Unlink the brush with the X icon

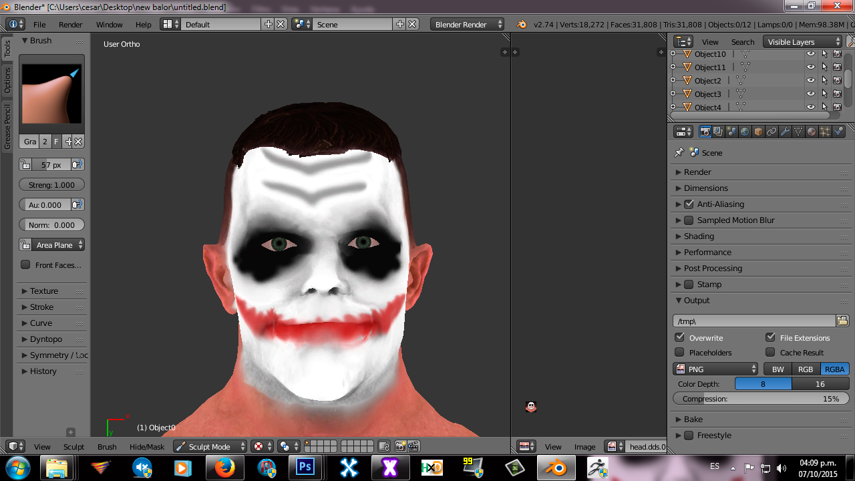[x=78, y=142]
